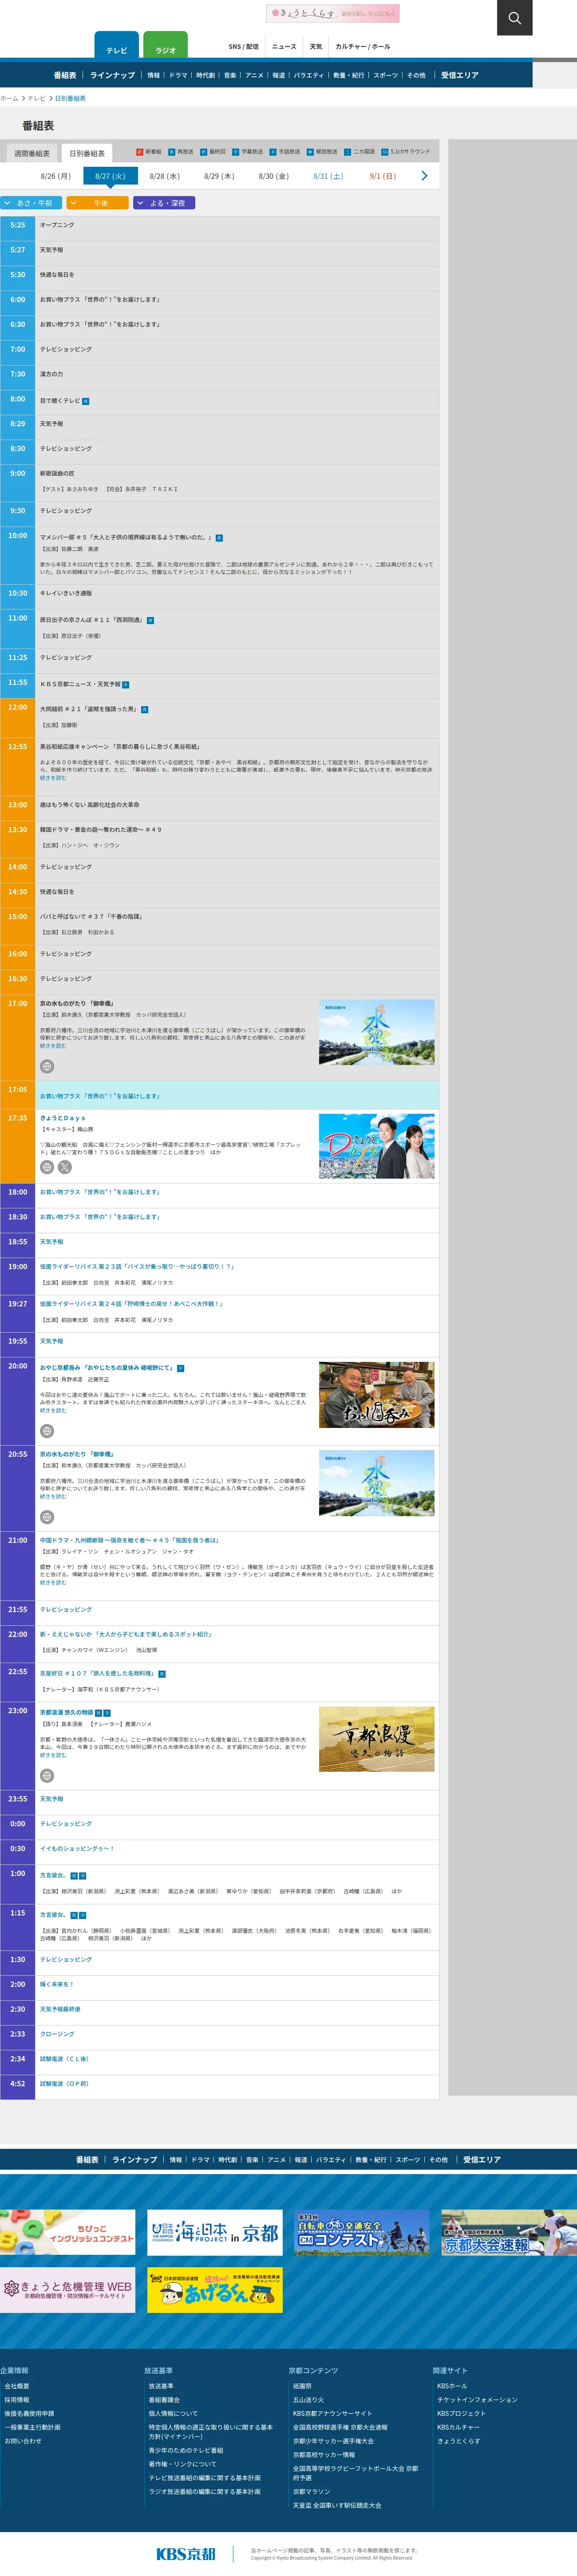The width and height of the screenshot is (577, 2576).
Task: Click the next week arrow icon
Action: pos(424,176)
